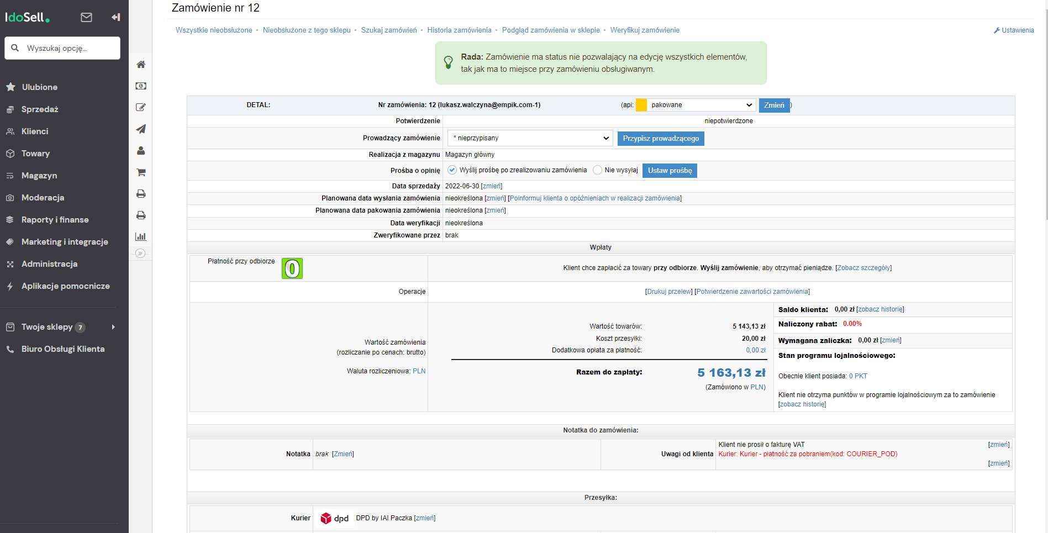Open the 'Historia zamówienia' link
The height and width of the screenshot is (533, 1048).
coord(459,30)
